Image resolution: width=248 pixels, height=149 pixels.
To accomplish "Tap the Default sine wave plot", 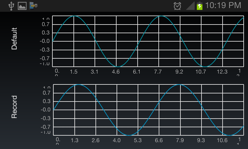I will [148, 41].
